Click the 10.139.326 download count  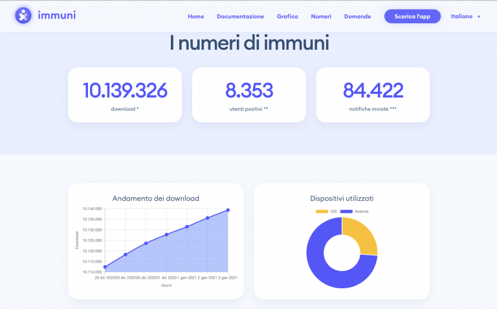125,91
